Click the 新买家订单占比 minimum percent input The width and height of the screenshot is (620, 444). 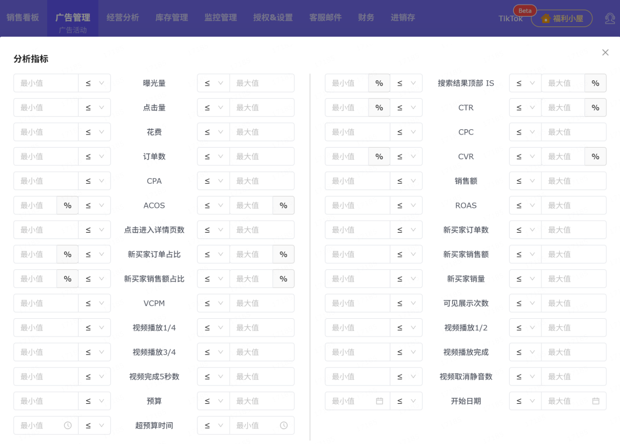35,254
